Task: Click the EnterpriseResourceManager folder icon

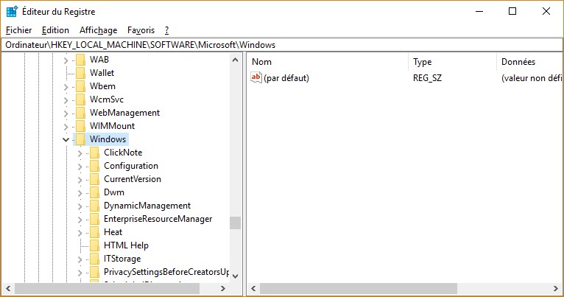Action: (x=94, y=219)
